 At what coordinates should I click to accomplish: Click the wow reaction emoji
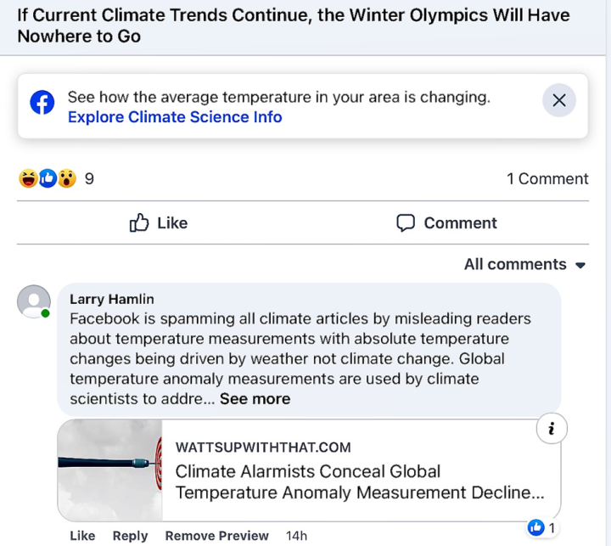pos(67,178)
